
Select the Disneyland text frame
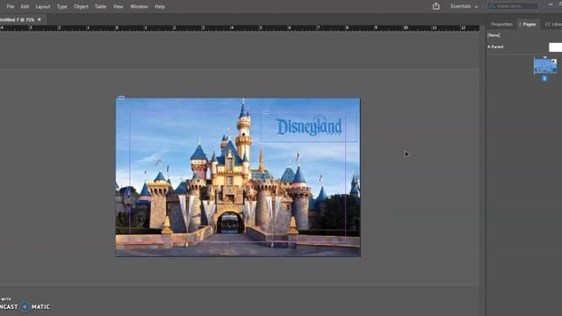pyautogui.click(x=308, y=127)
